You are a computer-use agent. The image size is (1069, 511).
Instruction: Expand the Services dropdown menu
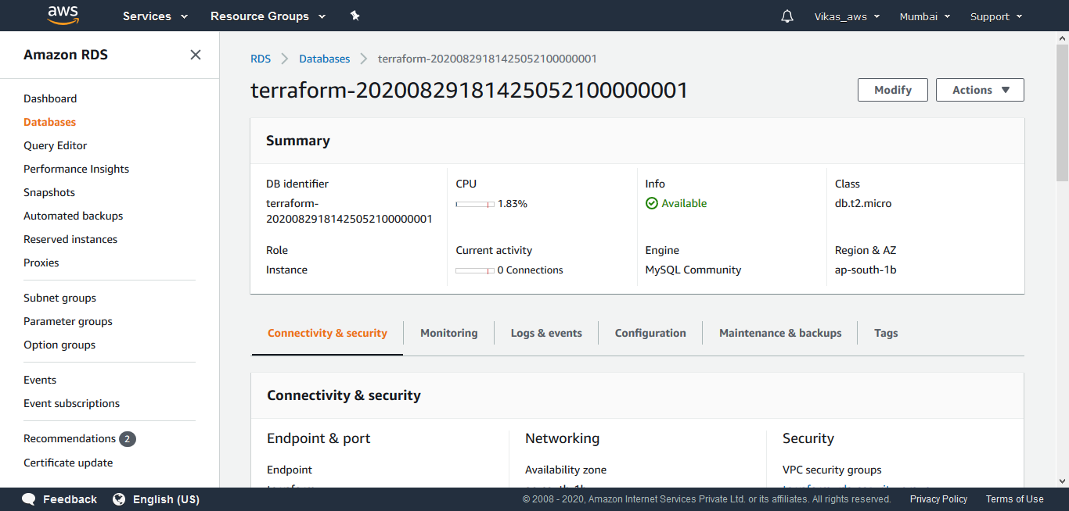point(155,16)
